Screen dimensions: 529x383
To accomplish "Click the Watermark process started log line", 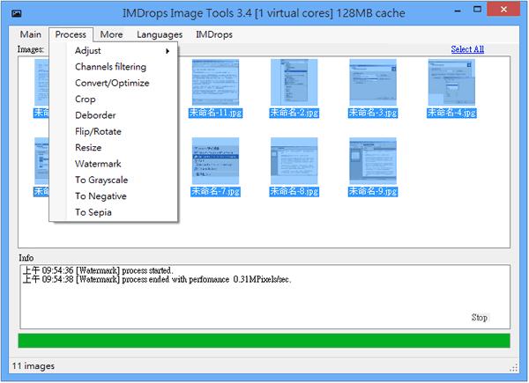I will (x=98, y=270).
